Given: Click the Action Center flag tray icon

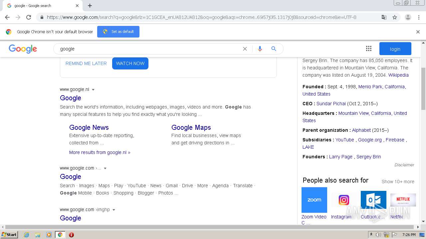Looking at the screenshot, I should [394, 235].
